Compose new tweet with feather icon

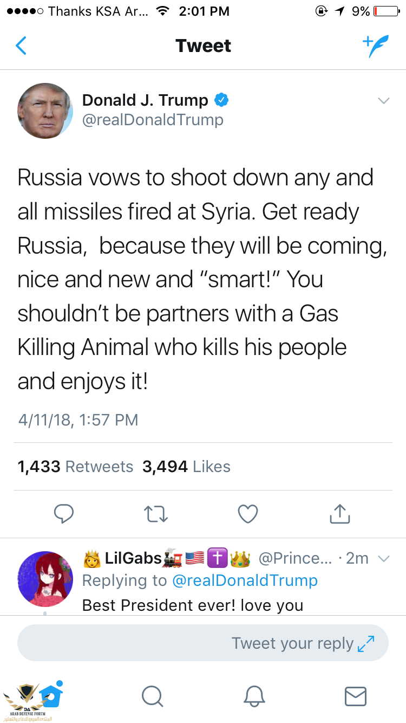[376, 47]
